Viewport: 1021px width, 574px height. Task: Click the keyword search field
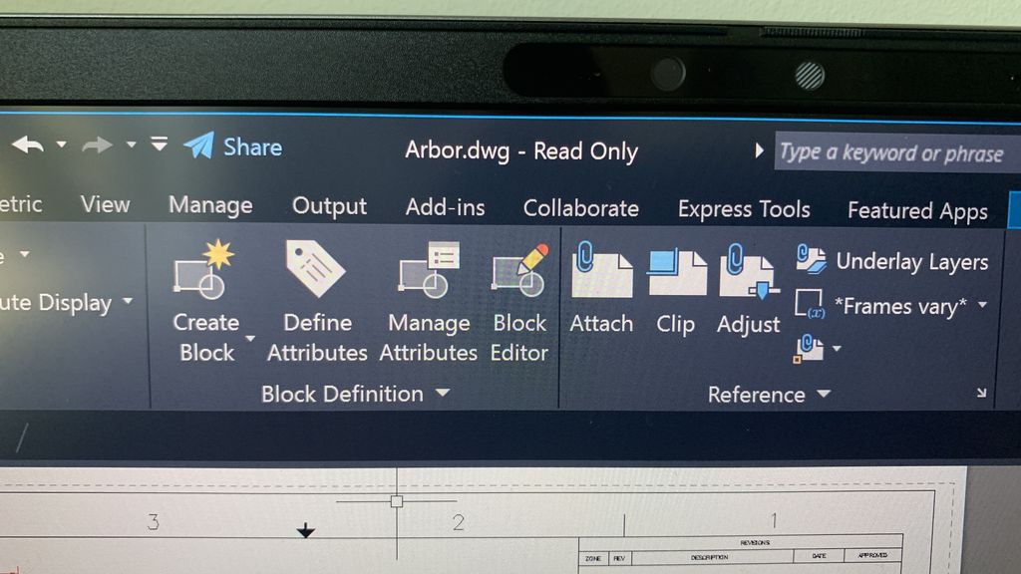point(895,152)
